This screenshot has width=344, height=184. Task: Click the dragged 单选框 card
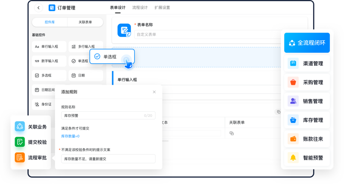click(112, 57)
